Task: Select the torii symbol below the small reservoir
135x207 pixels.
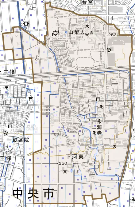Action: pos(31,99)
